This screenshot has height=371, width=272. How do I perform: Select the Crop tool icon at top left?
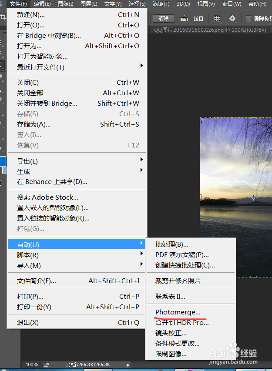pos(3,17)
